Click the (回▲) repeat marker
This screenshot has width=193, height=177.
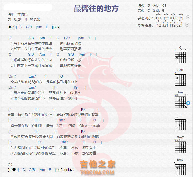pyautogui.click(x=69, y=170)
